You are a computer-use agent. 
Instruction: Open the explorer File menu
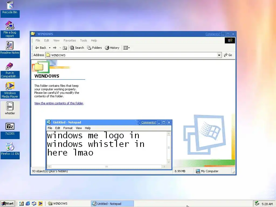click(38, 40)
